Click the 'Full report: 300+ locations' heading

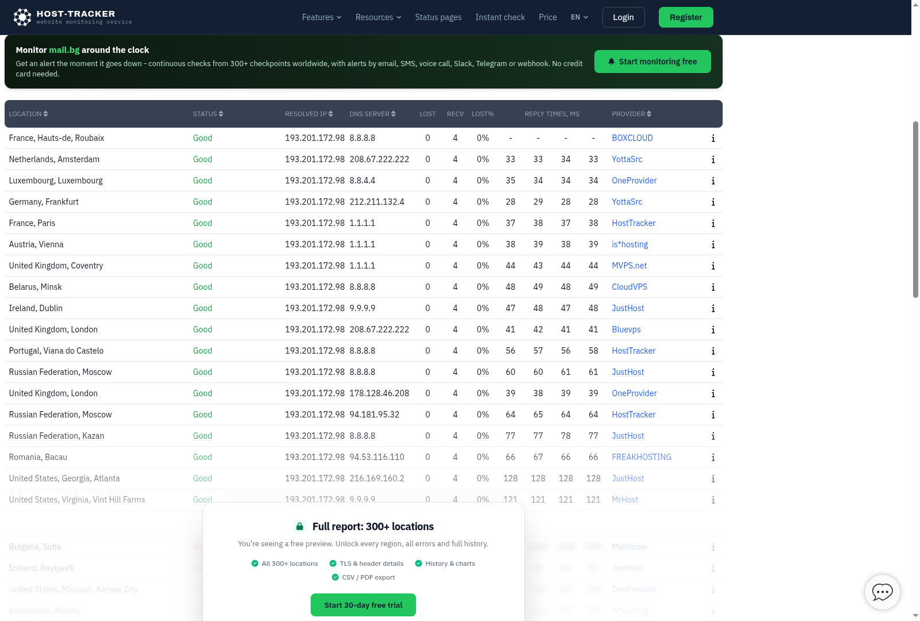[373, 527]
